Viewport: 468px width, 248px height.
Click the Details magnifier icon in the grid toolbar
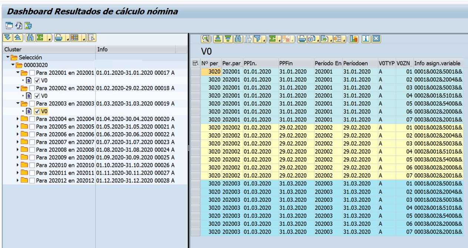(205, 39)
